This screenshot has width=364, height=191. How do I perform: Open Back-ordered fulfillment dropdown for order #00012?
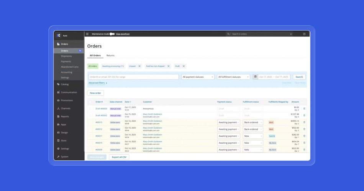pyautogui.click(x=253, y=129)
